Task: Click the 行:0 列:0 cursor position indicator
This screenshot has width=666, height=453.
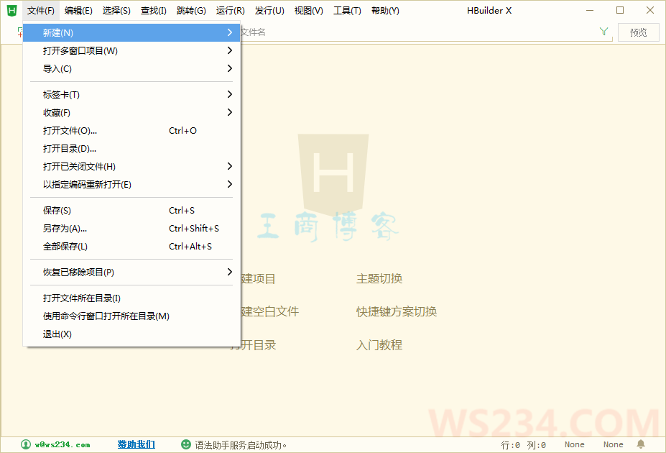Action: coord(523,445)
